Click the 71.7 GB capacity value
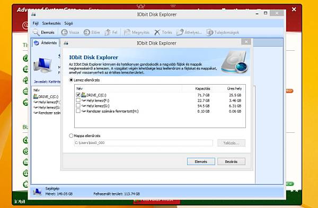The width and height of the screenshot is (318, 208). (204, 95)
